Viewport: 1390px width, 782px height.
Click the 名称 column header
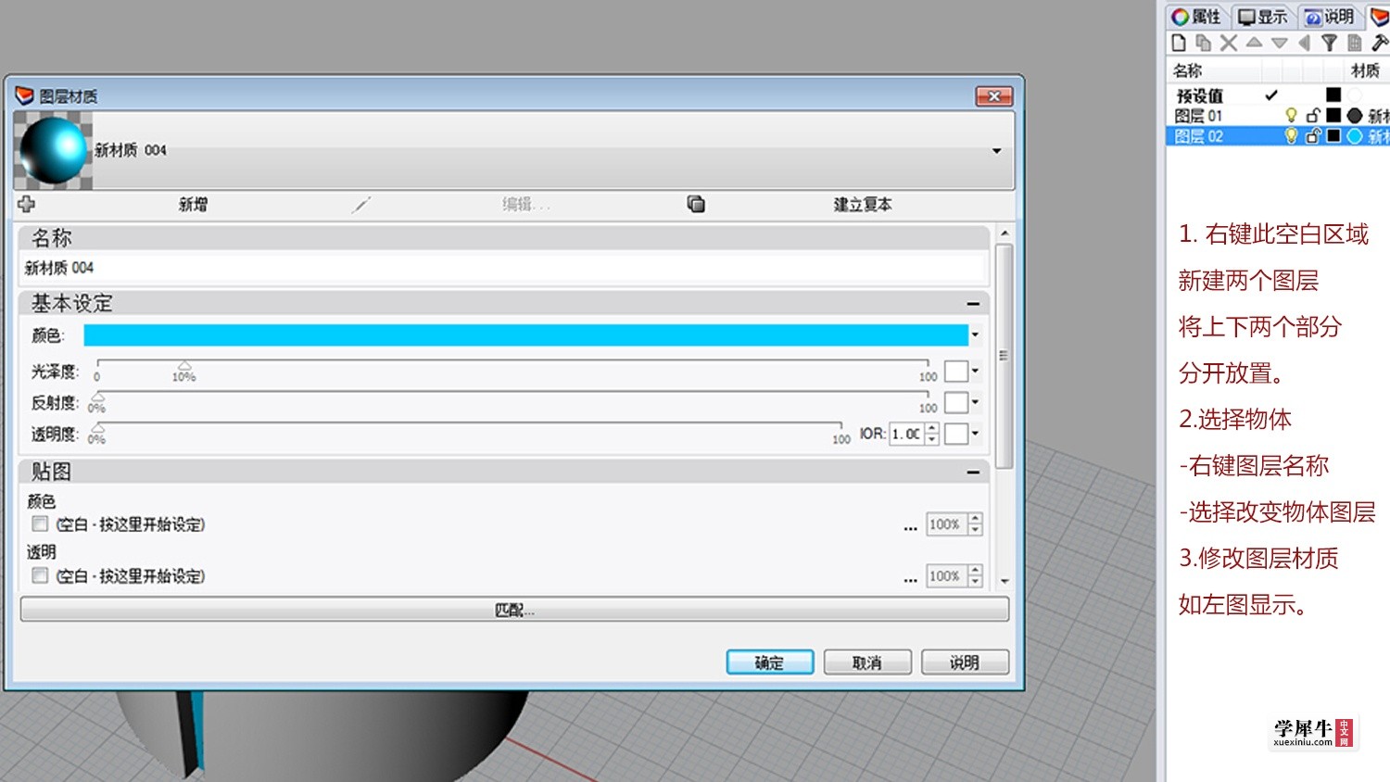(1187, 70)
